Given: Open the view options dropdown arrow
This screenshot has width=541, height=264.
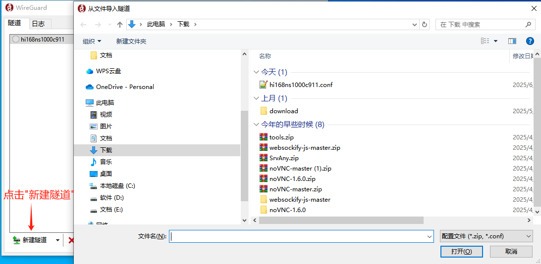Looking at the screenshot, I should tap(496, 41).
